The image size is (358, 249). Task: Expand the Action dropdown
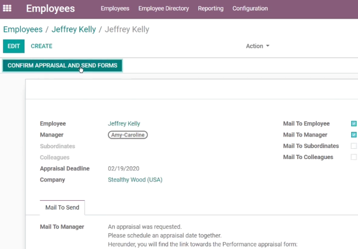(x=257, y=46)
